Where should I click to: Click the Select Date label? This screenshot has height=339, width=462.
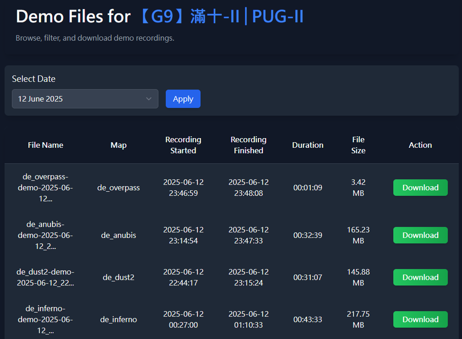(x=34, y=79)
